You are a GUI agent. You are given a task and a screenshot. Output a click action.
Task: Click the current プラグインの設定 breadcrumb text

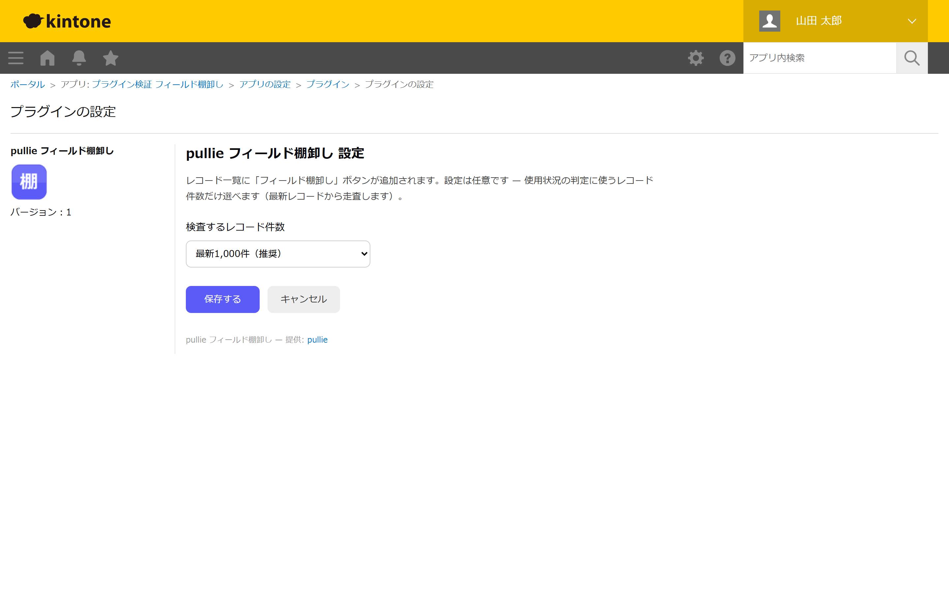coord(399,84)
